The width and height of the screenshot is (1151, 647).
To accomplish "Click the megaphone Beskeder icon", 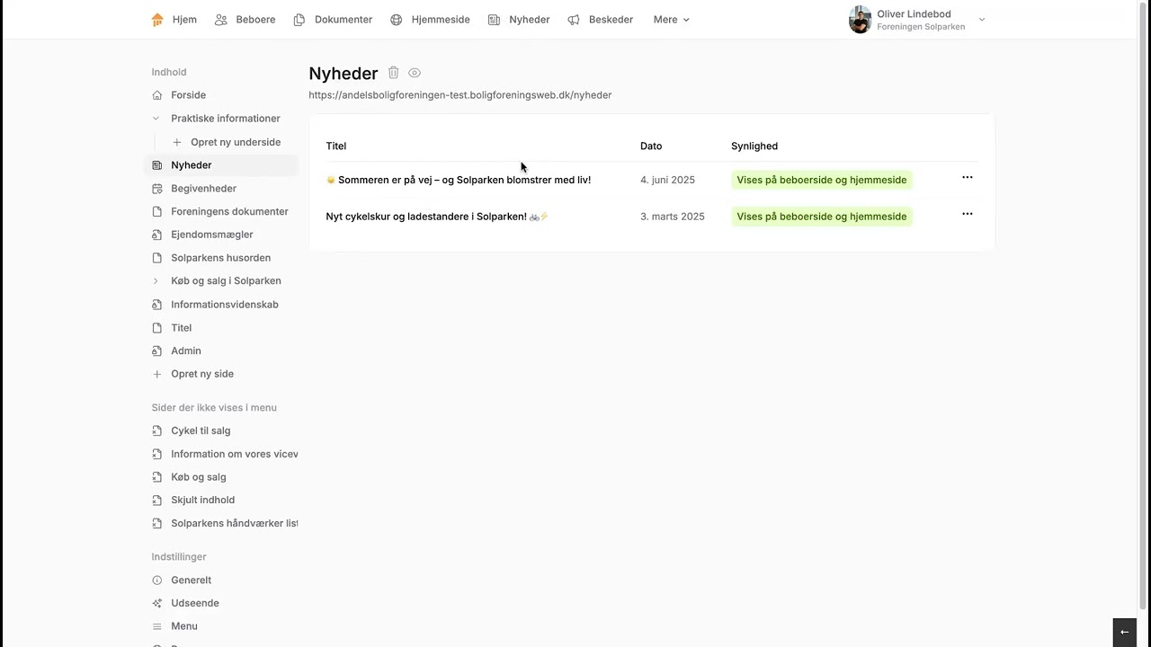I will pos(574,20).
